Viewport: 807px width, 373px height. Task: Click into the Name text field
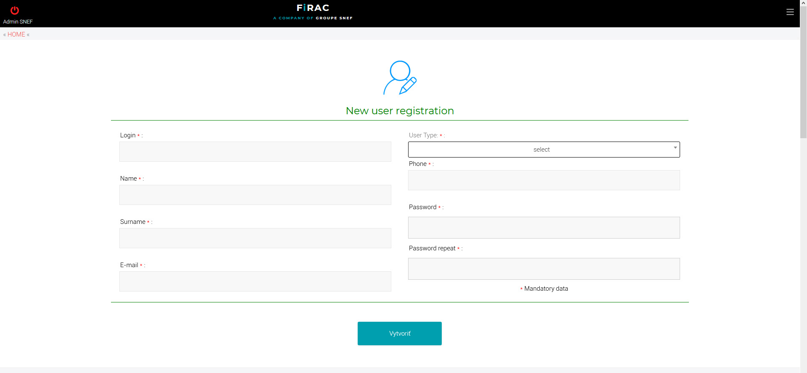255,195
